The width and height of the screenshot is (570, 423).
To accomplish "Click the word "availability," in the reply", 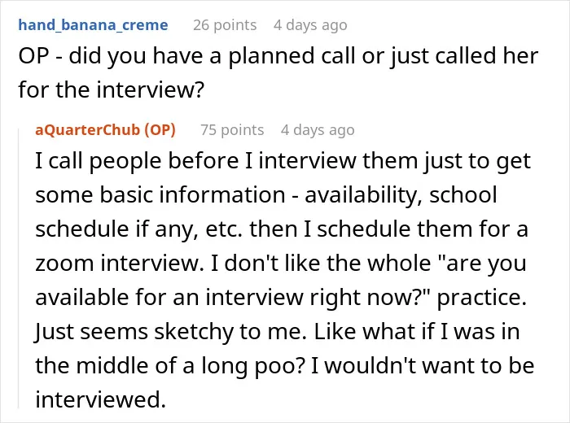I will 363,196.
